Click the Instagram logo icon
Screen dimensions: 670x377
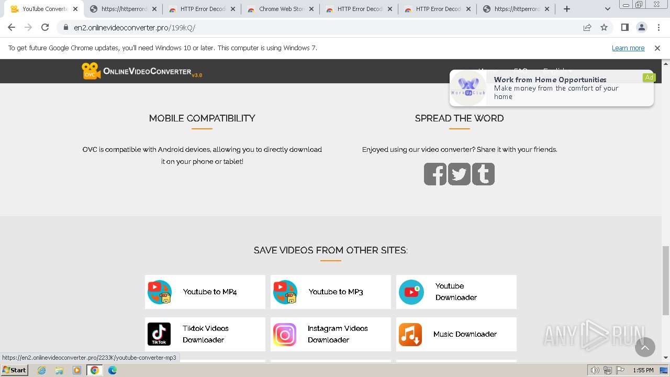285,334
